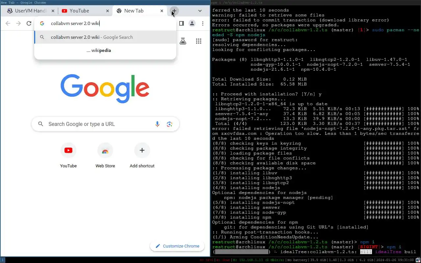
Task: Open the Google apps grid
Action: (x=199, y=41)
